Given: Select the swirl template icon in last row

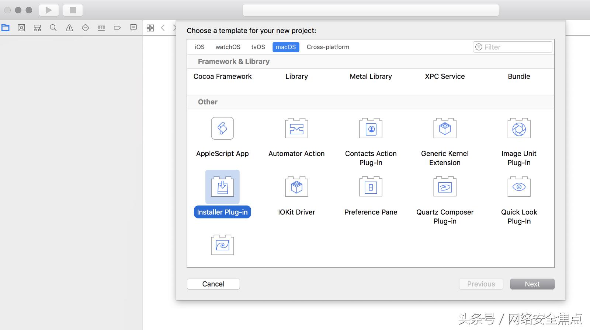Looking at the screenshot, I should click(222, 245).
